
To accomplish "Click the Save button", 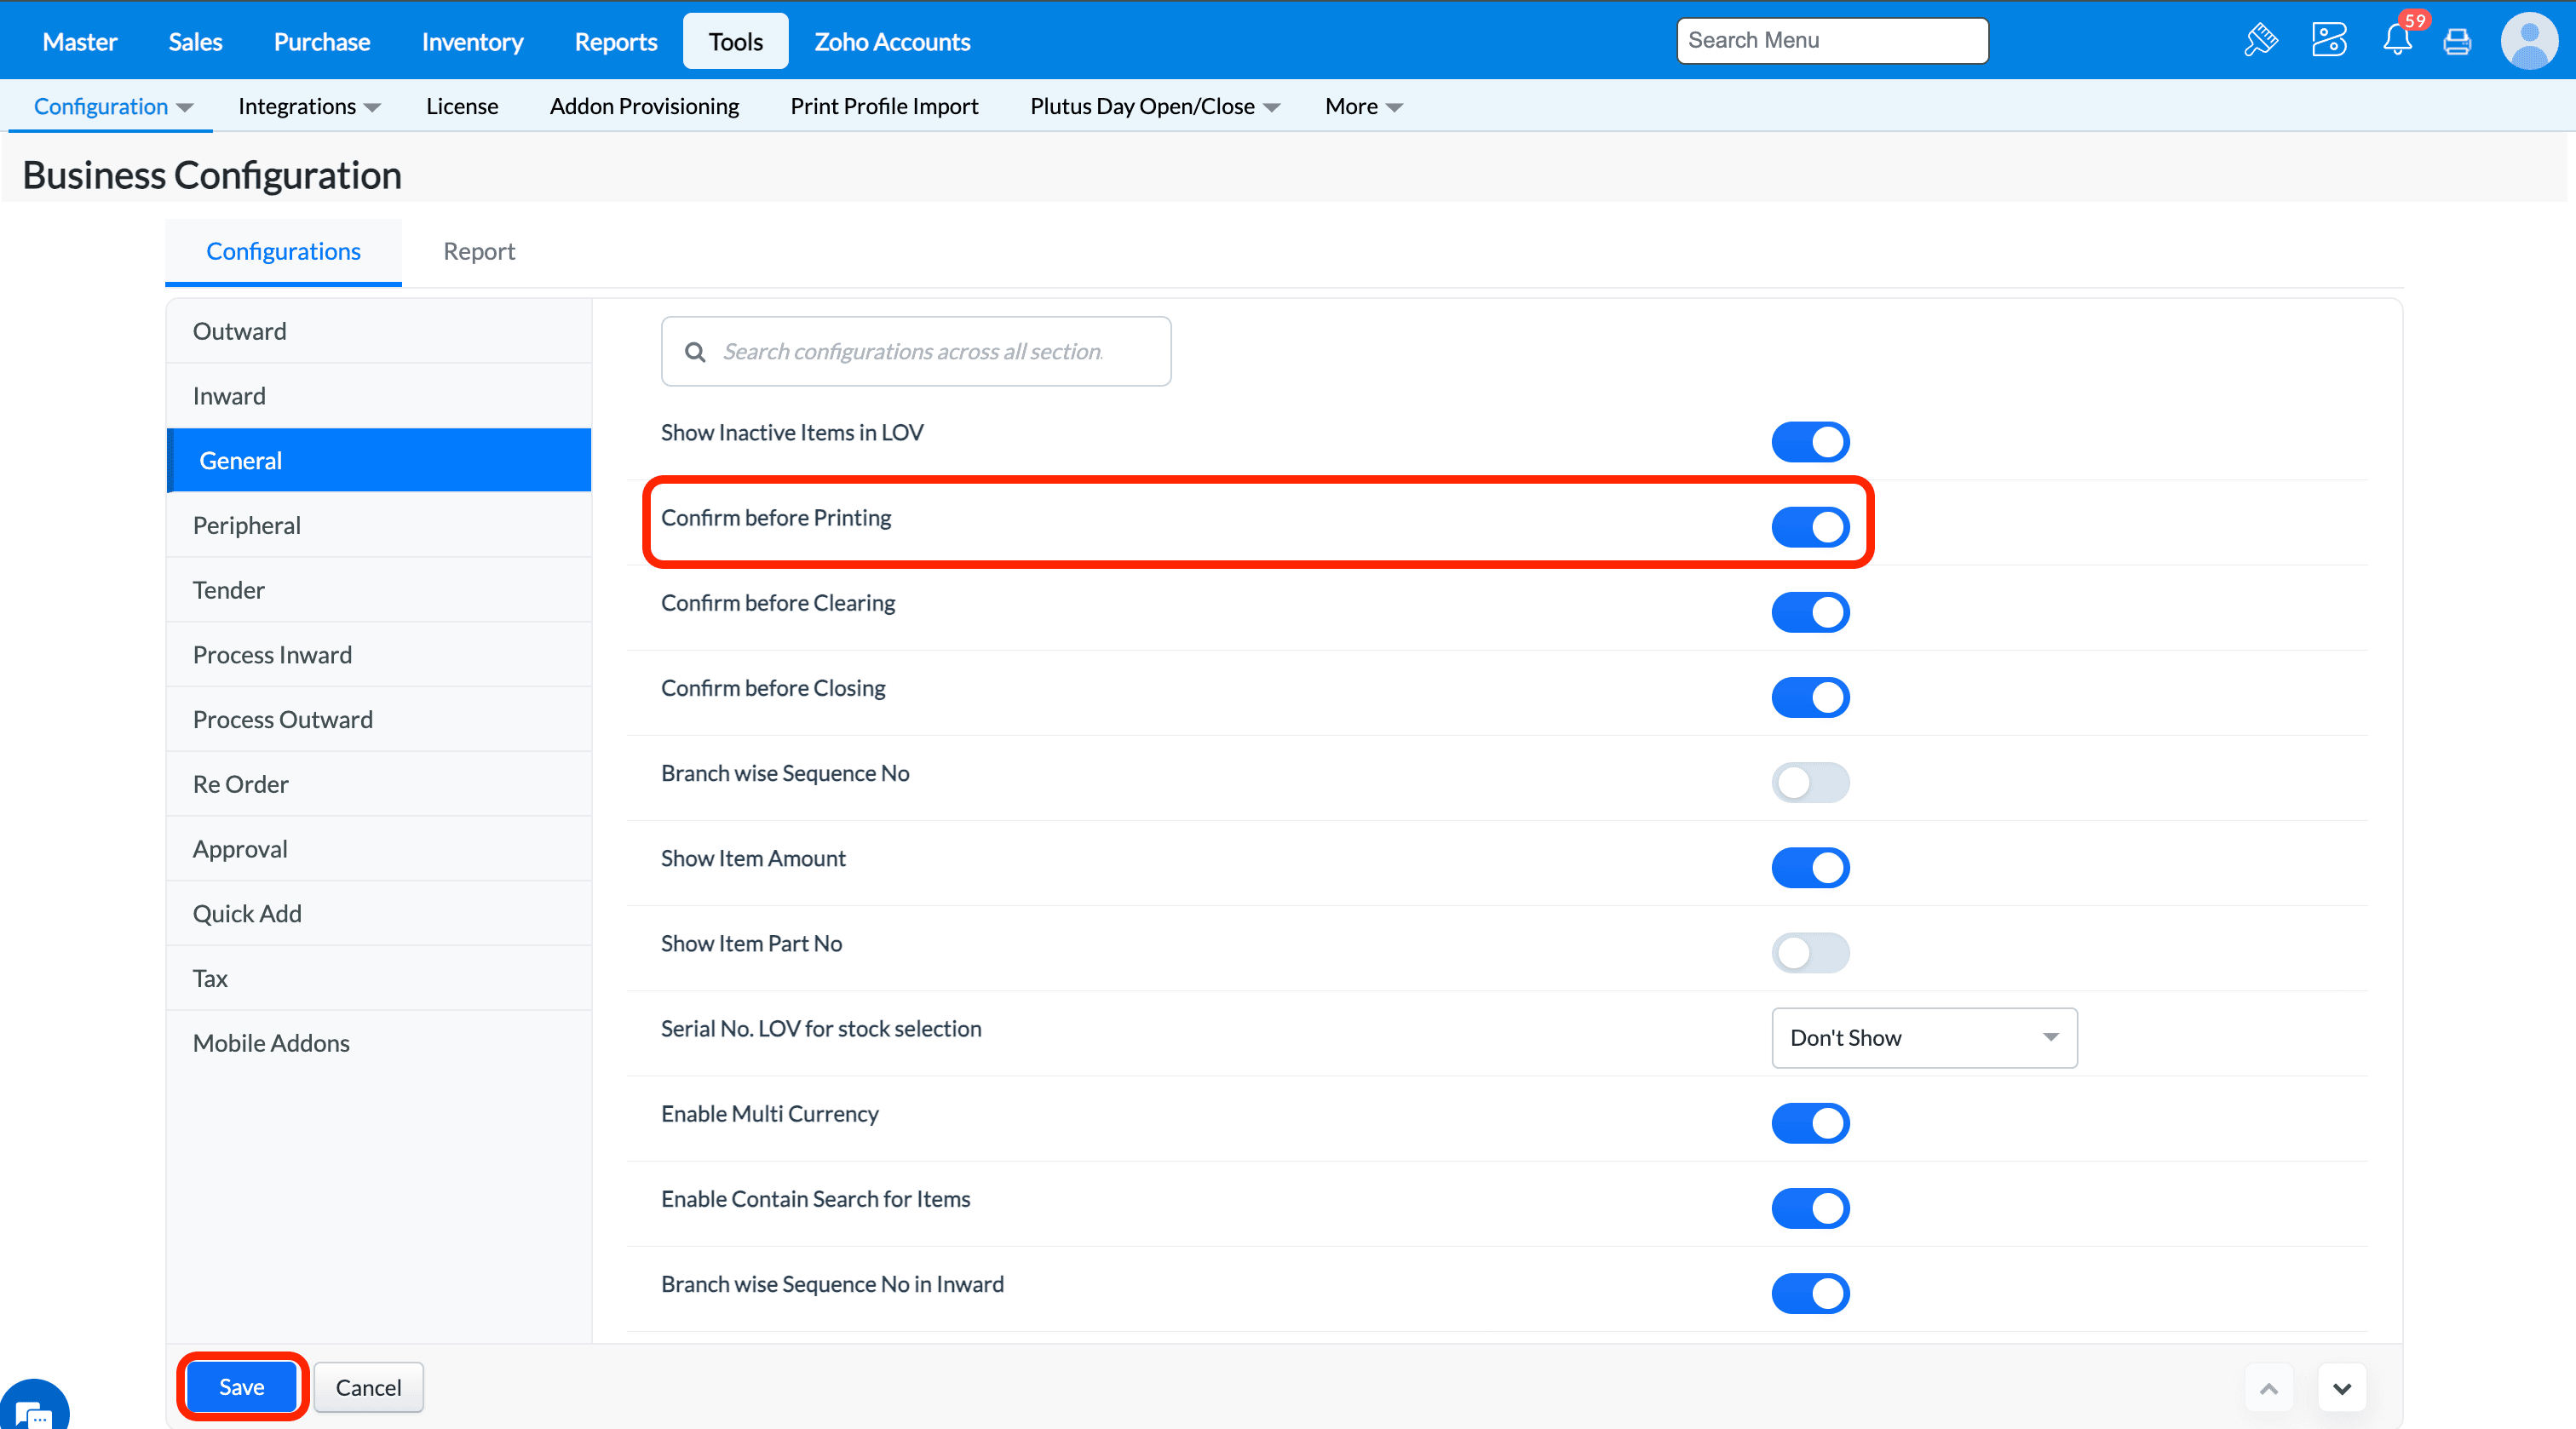I will click(242, 1386).
